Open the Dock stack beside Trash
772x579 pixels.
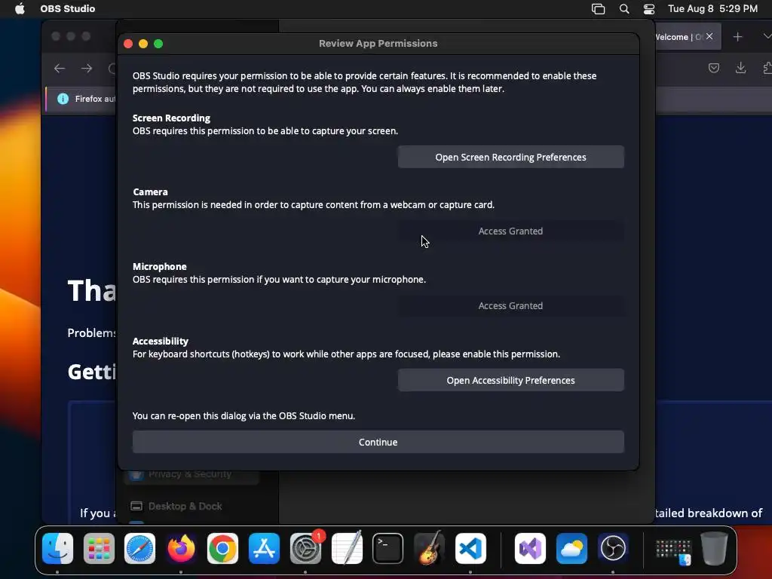click(x=673, y=551)
